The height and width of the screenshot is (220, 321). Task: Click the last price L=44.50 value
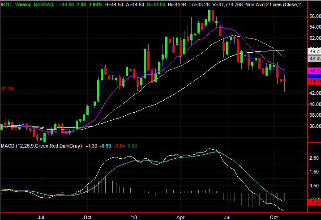point(65,4)
